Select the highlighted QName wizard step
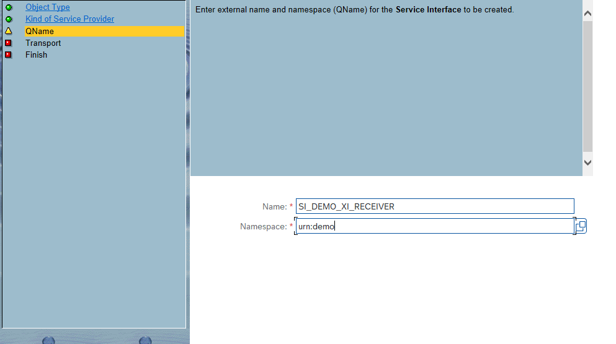This screenshot has height=344, width=616. pyautogui.click(x=40, y=31)
